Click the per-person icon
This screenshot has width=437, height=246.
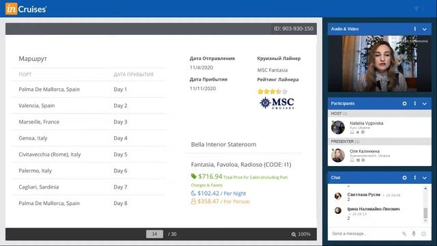tap(193, 202)
